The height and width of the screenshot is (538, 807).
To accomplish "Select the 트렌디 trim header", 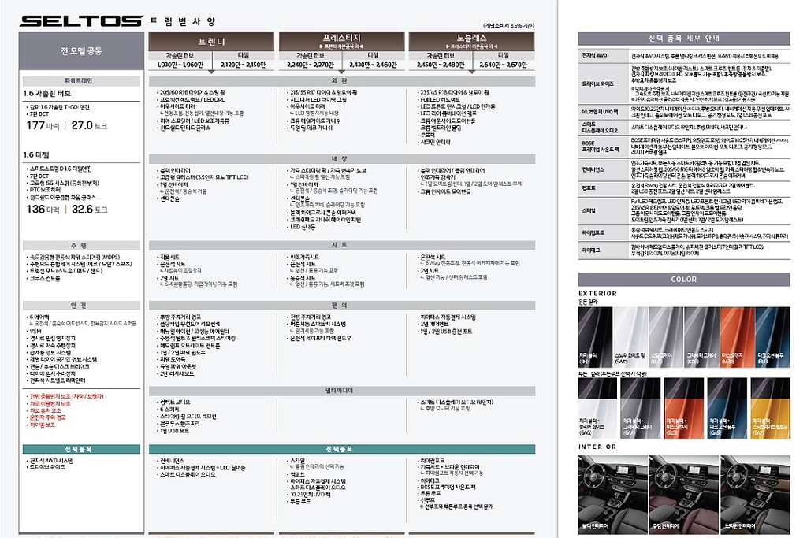I will [211, 42].
